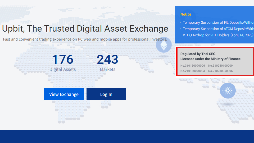This screenshot has width=254, height=143.
Task: Click license number No.310280100009
Action: (x=220, y=66)
